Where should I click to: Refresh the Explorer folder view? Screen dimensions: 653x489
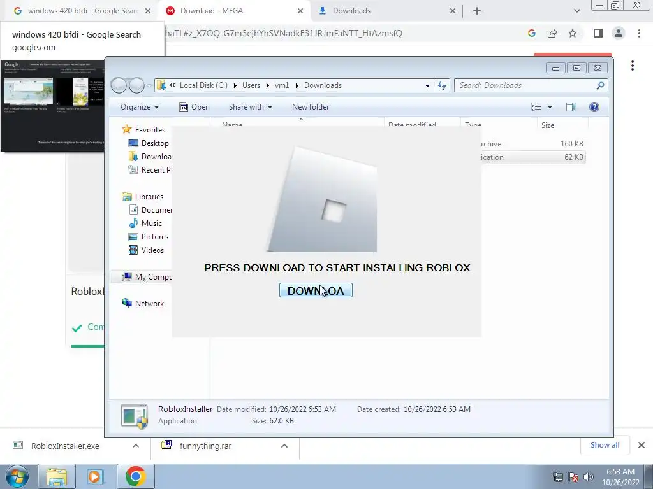click(x=442, y=86)
